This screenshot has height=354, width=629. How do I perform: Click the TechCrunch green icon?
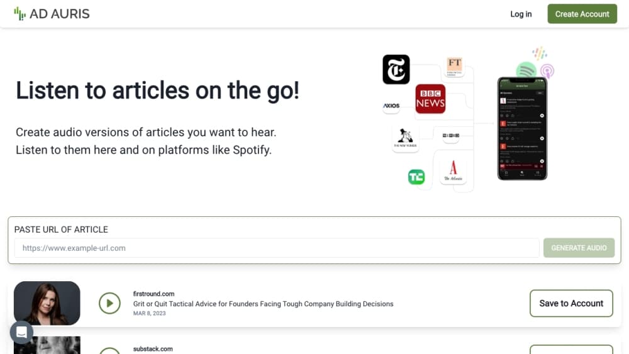(x=416, y=177)
